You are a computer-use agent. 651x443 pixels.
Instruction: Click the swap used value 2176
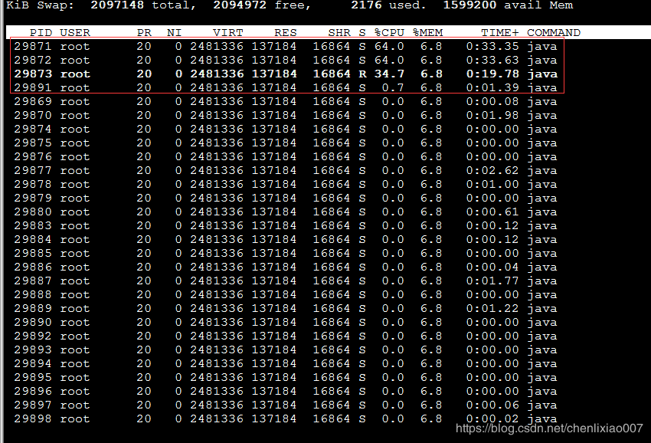pyautogui.click(x=366, y=5)
